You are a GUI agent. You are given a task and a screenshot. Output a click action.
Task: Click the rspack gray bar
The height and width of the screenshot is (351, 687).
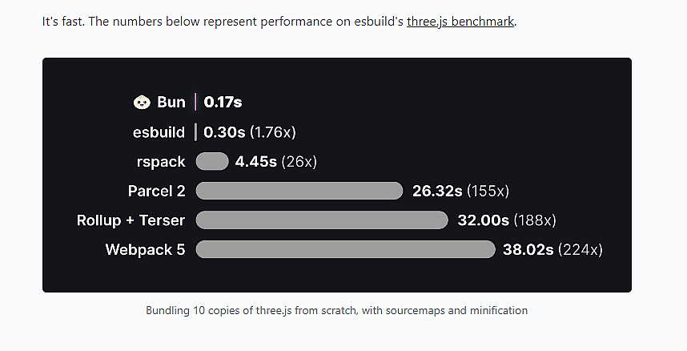[212, 161]
